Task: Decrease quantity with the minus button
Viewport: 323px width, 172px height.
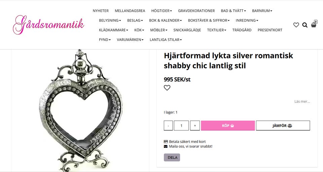Action: pos(168,126)
